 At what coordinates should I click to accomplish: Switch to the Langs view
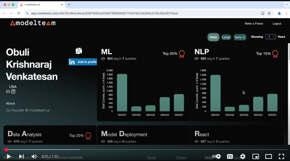[x=226, y=37]
